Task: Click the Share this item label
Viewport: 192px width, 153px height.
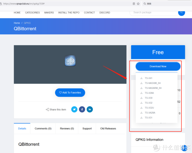Action: click(58, 109)
